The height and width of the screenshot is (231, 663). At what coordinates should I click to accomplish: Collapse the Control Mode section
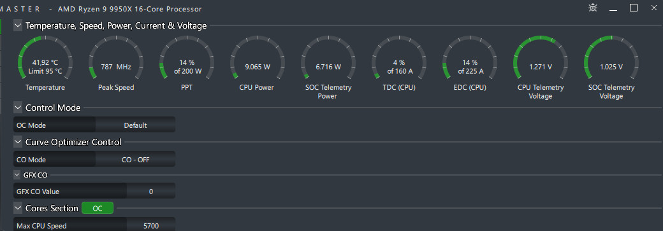point(18,108)
